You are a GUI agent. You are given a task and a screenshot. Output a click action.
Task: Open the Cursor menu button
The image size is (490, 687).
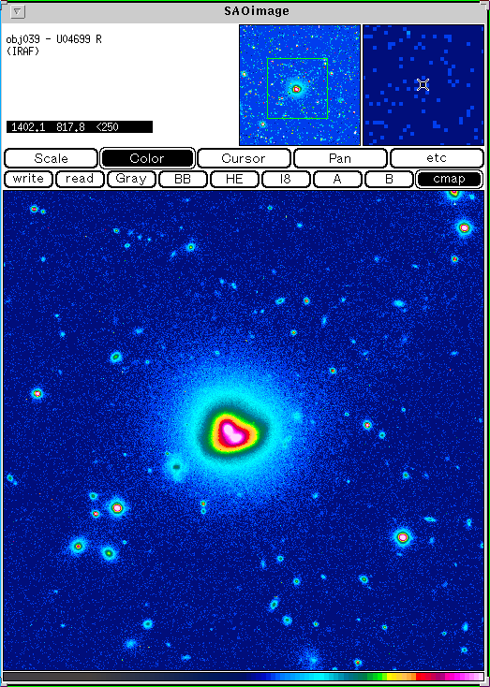click(244, 158)
